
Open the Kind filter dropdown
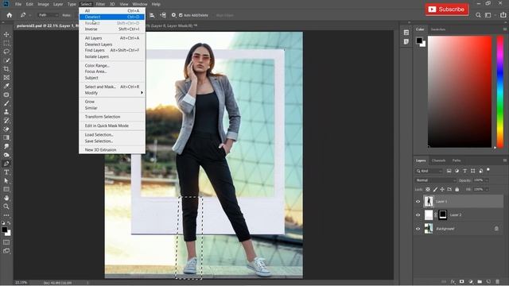point(429,171)
